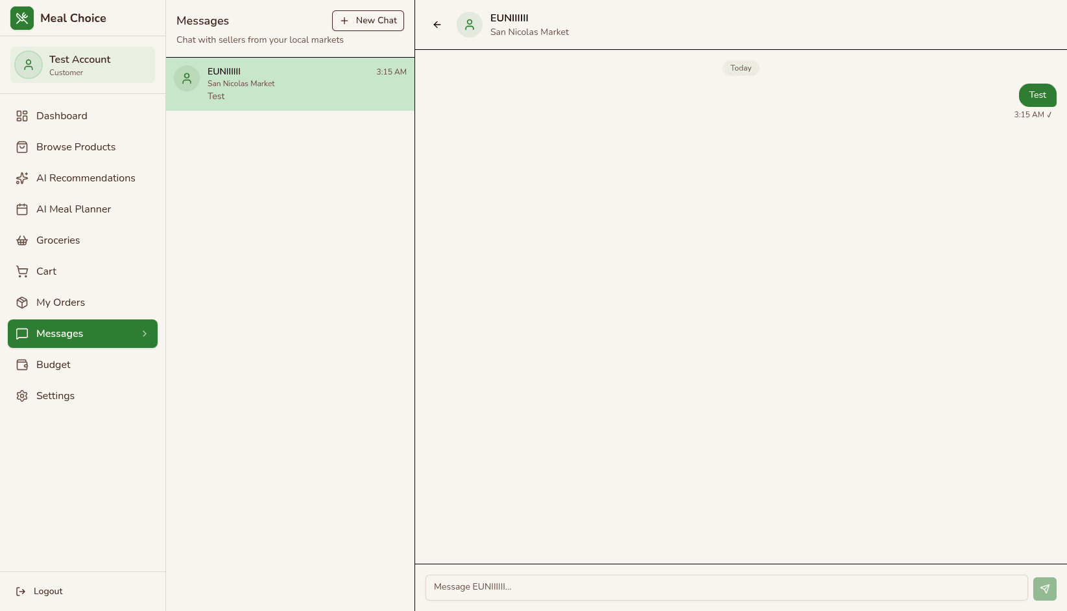Click the back arrow in chat header
This screenshot has height=611, width=1067.
[x=437, y=25]
